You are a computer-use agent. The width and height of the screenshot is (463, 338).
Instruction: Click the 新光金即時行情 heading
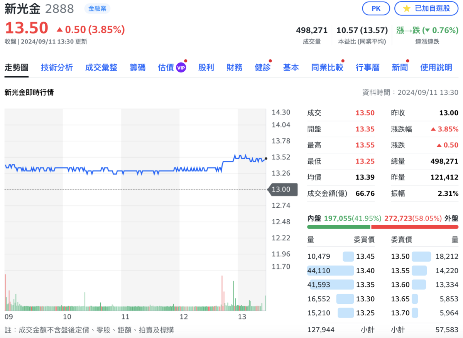point(29,92)
